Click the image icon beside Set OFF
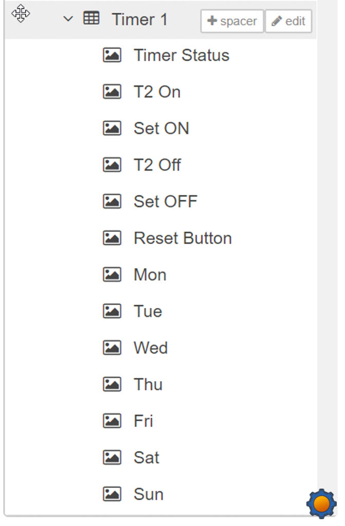This screenshot has height=526, width=345. (x=112, y=201)
